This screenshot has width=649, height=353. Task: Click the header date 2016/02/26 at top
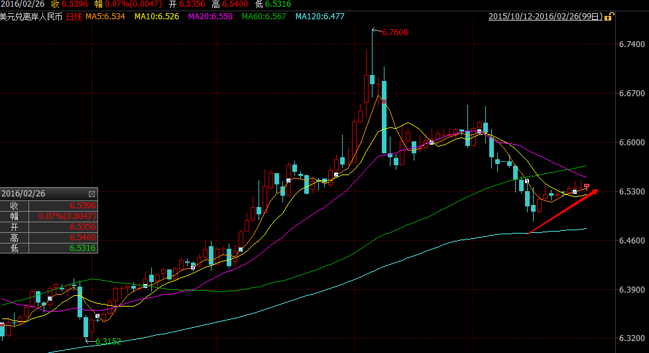[x=23, y=4]
